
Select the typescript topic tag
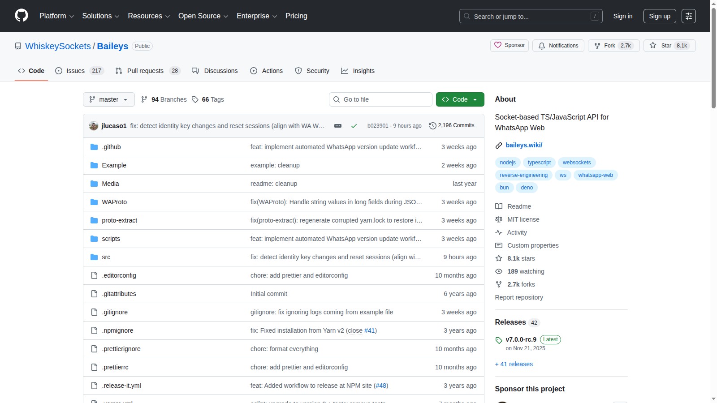(x=539, y=163)
